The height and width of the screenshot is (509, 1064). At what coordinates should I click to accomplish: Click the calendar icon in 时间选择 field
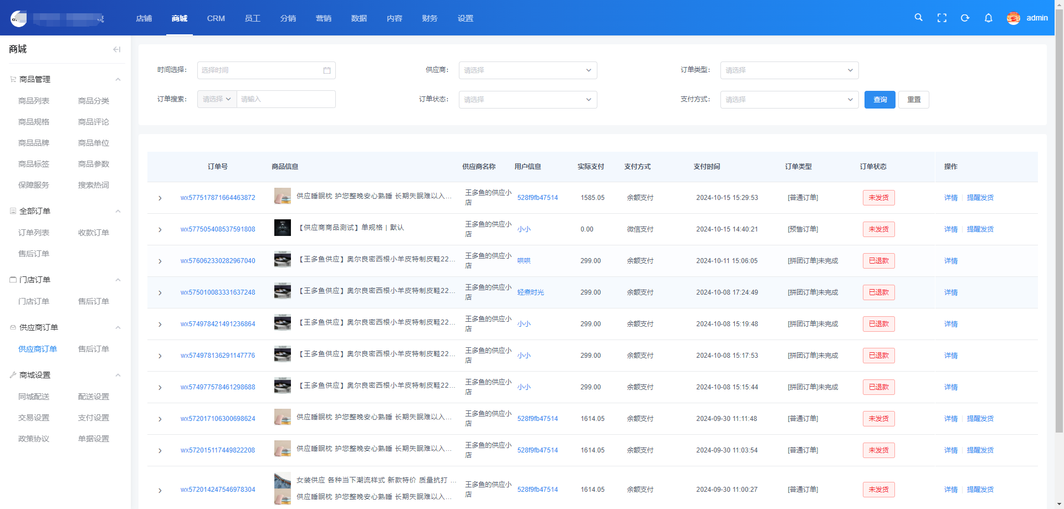[327, 70]
